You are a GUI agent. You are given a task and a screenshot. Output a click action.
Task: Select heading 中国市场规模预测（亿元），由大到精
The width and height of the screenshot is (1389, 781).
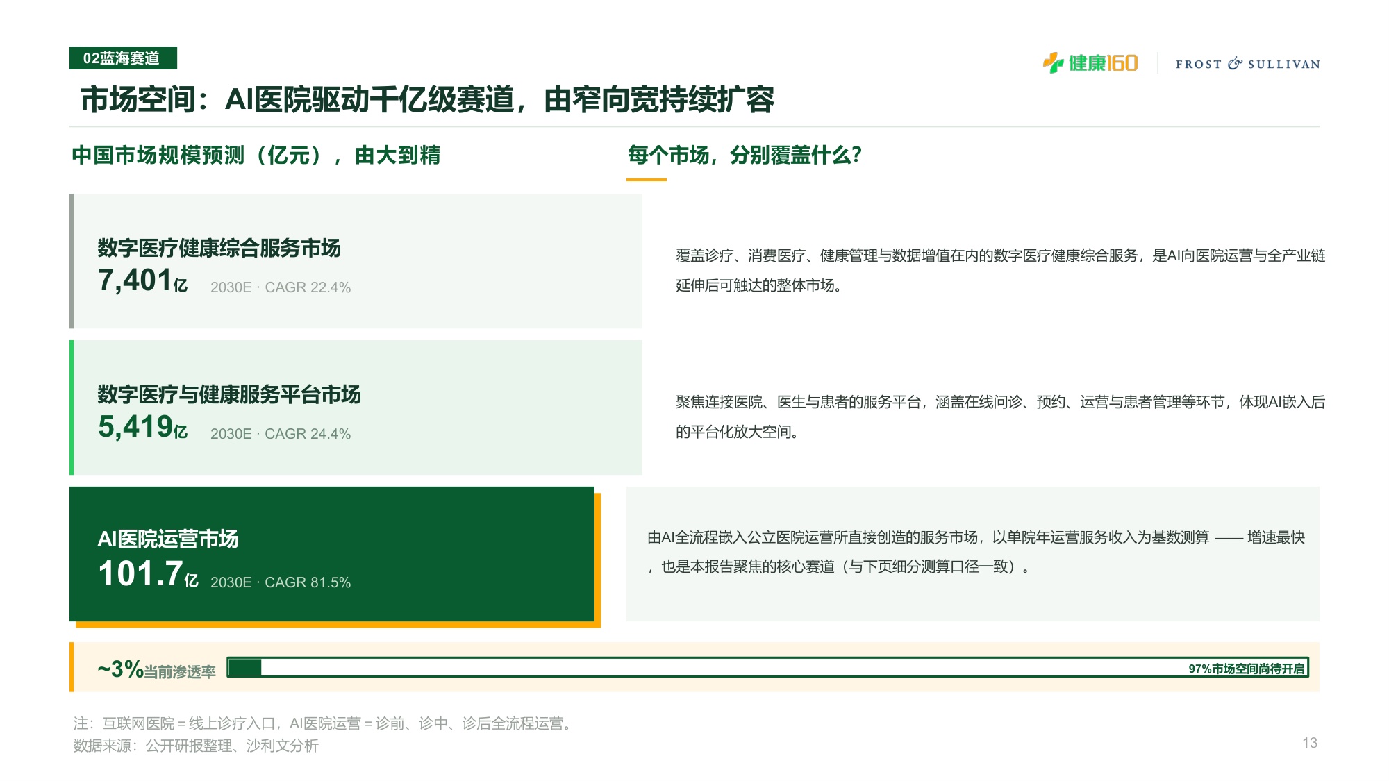[x=256, y=155]
